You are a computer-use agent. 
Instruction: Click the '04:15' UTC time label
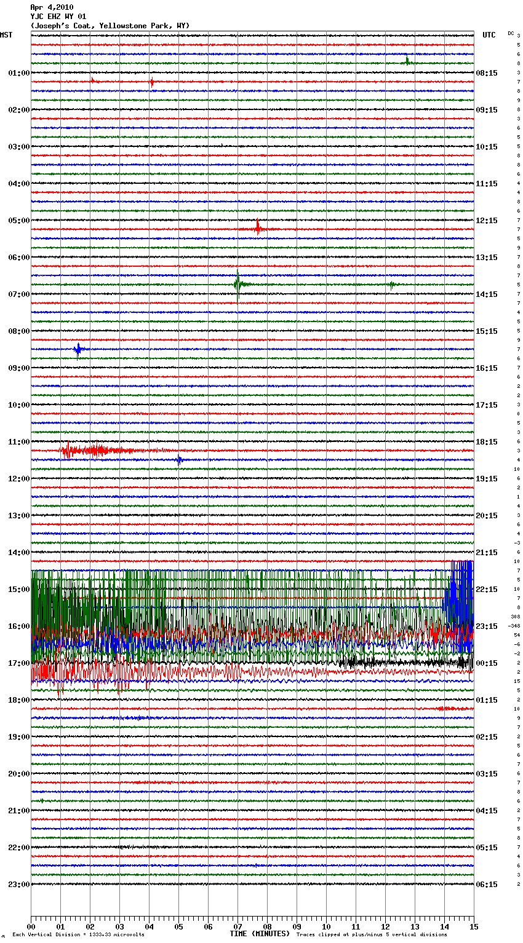pyautogui.click(x=487, y=811)
